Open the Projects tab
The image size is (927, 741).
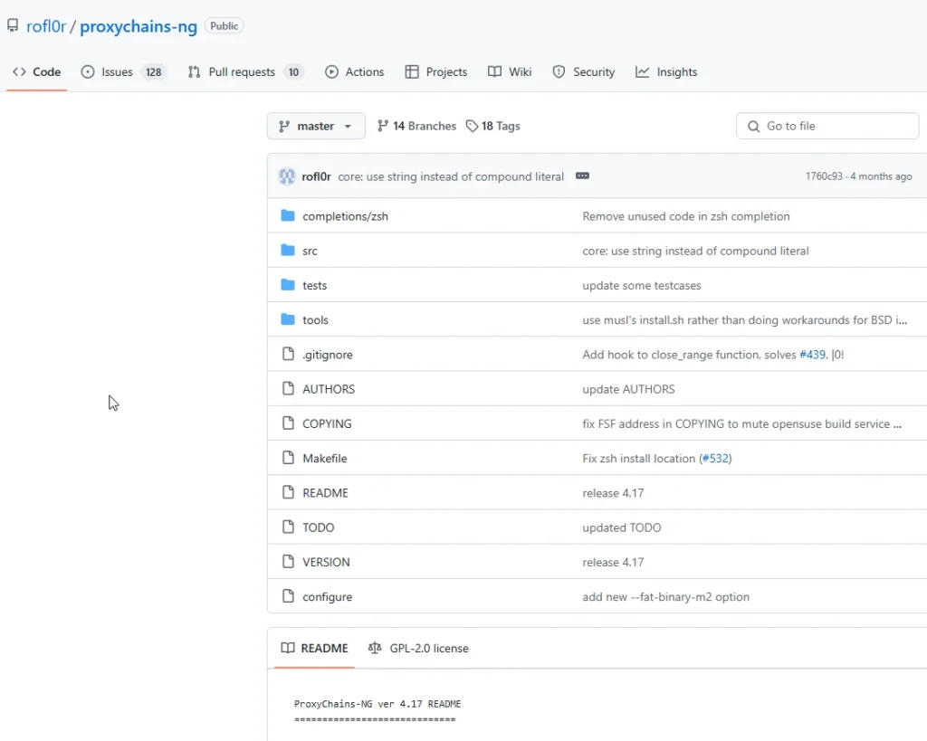(x=436, y=72)
